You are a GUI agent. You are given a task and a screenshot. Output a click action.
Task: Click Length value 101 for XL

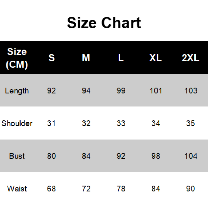click(156, 91)
